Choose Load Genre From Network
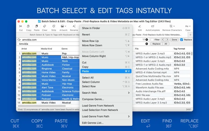The height and width of the screenshot is (131, 209). pos(106,106)
